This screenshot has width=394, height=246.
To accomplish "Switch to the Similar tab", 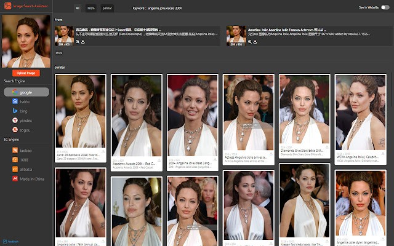I will [107, 8].
